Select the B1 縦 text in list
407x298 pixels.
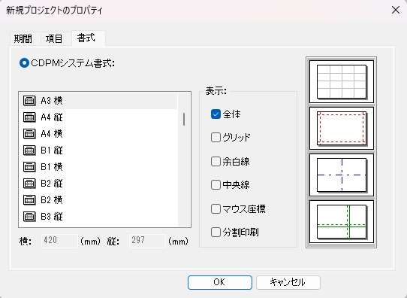tap(52, 151)
